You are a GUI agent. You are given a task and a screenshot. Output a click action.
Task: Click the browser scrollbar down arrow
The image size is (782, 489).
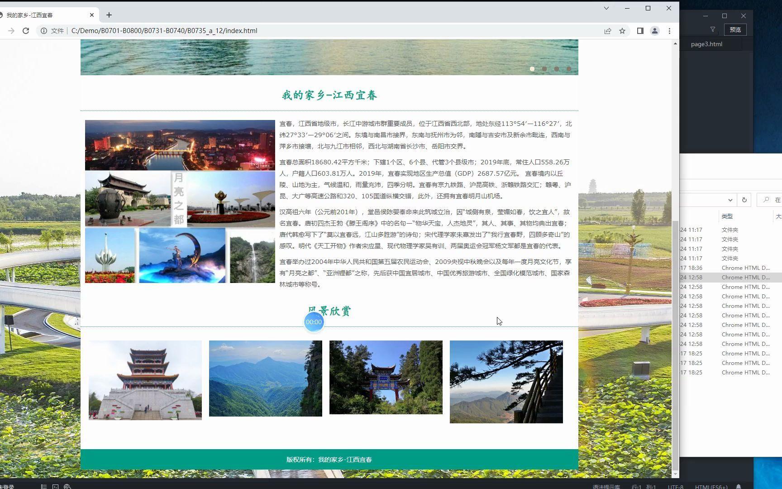click(675, 474)
